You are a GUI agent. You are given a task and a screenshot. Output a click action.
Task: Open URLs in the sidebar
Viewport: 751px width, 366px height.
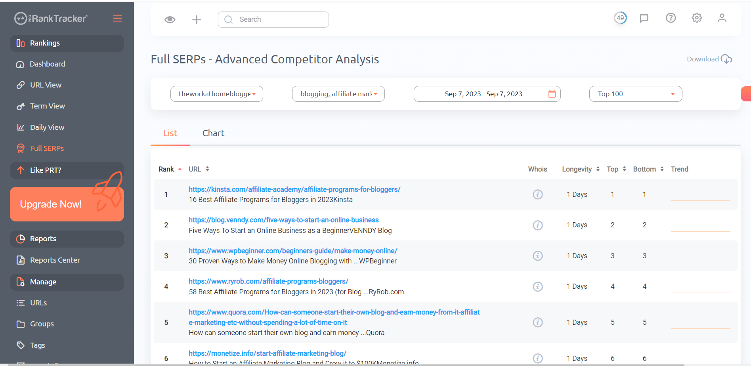[x=38, y=303]
